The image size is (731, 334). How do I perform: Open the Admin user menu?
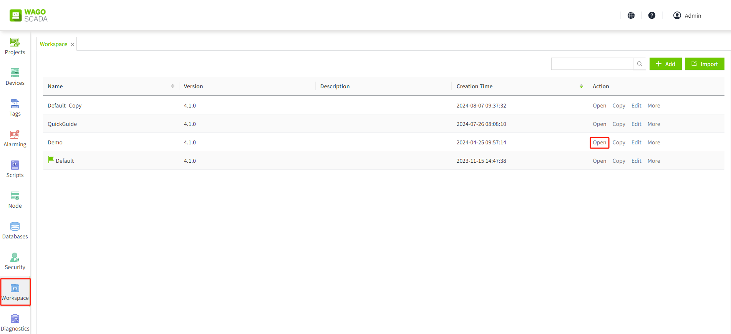point(687,15)
